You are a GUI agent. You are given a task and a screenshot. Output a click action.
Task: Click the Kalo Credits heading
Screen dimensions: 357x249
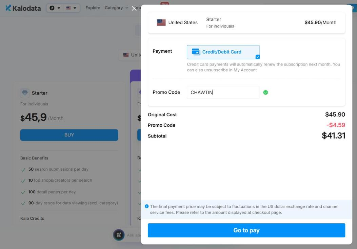[x=32, y=218]
